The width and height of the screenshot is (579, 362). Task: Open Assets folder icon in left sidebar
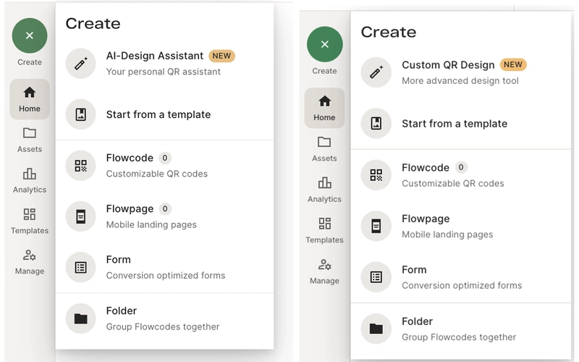[30, 133]
